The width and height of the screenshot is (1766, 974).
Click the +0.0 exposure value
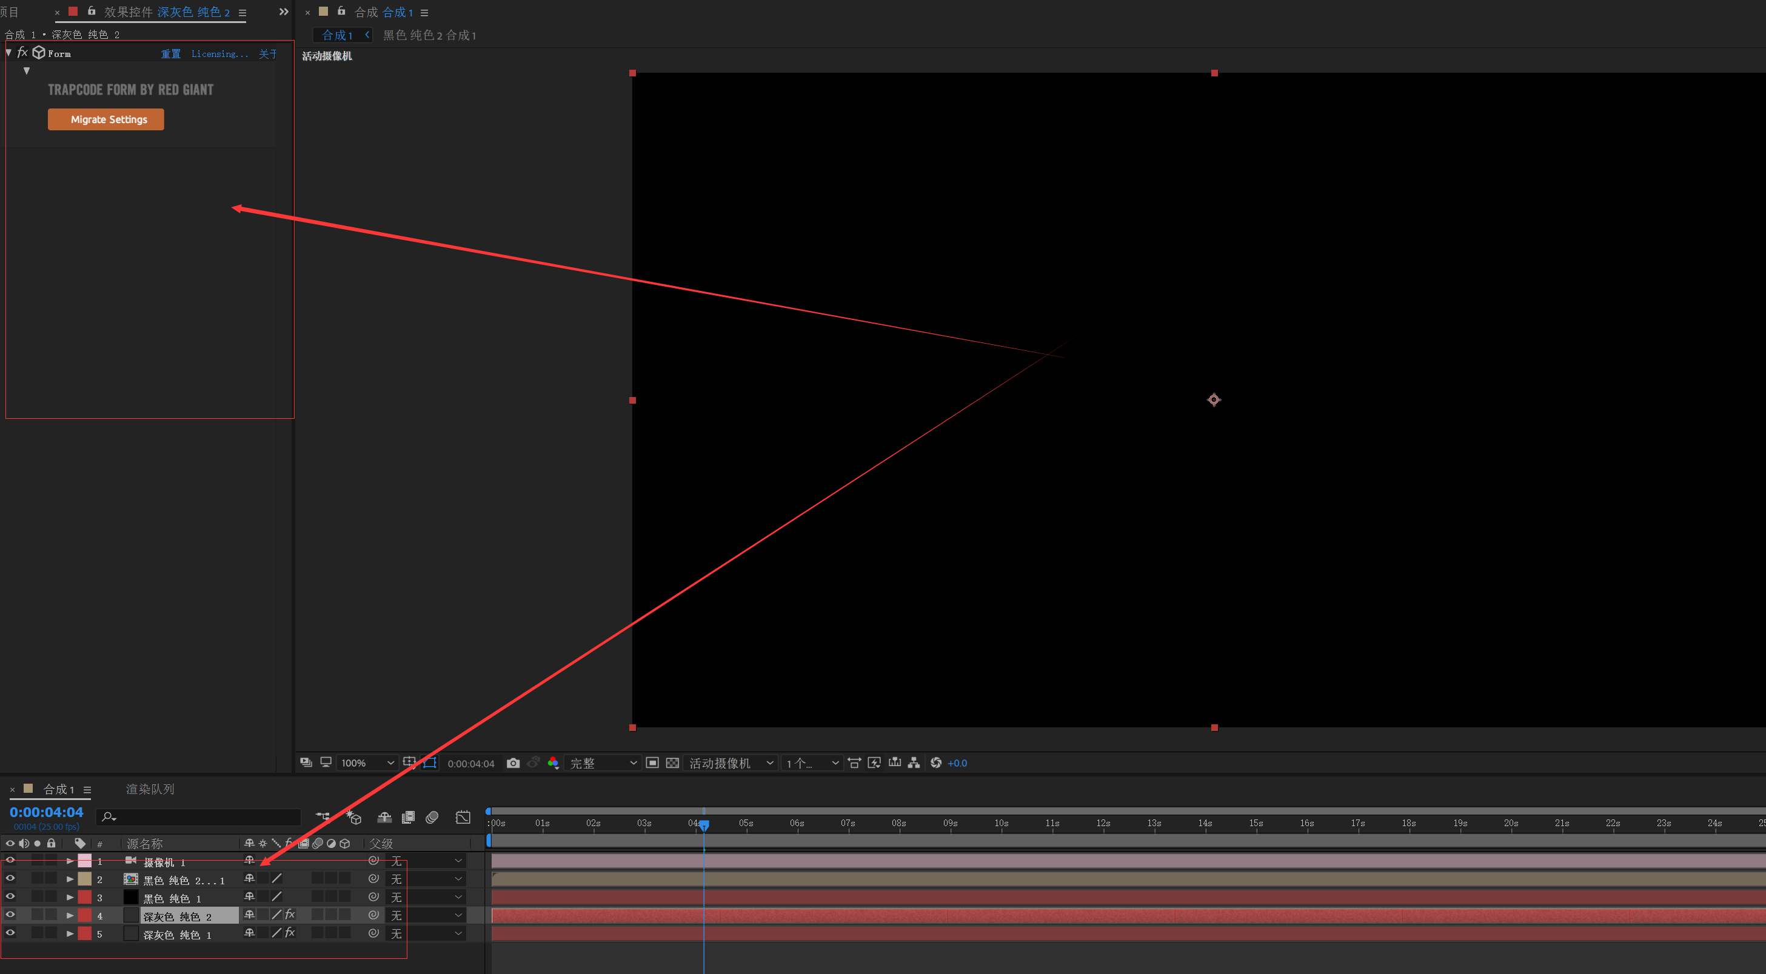point(958,764)
